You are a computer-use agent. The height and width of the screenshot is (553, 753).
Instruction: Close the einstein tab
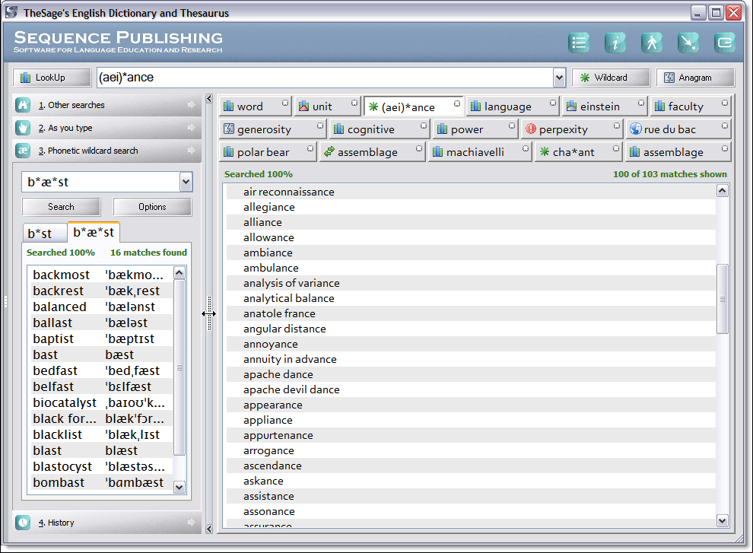tap(641, 103)
